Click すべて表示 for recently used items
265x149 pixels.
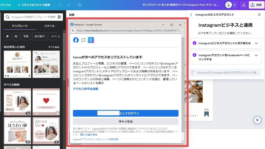(x=54, y=47)
